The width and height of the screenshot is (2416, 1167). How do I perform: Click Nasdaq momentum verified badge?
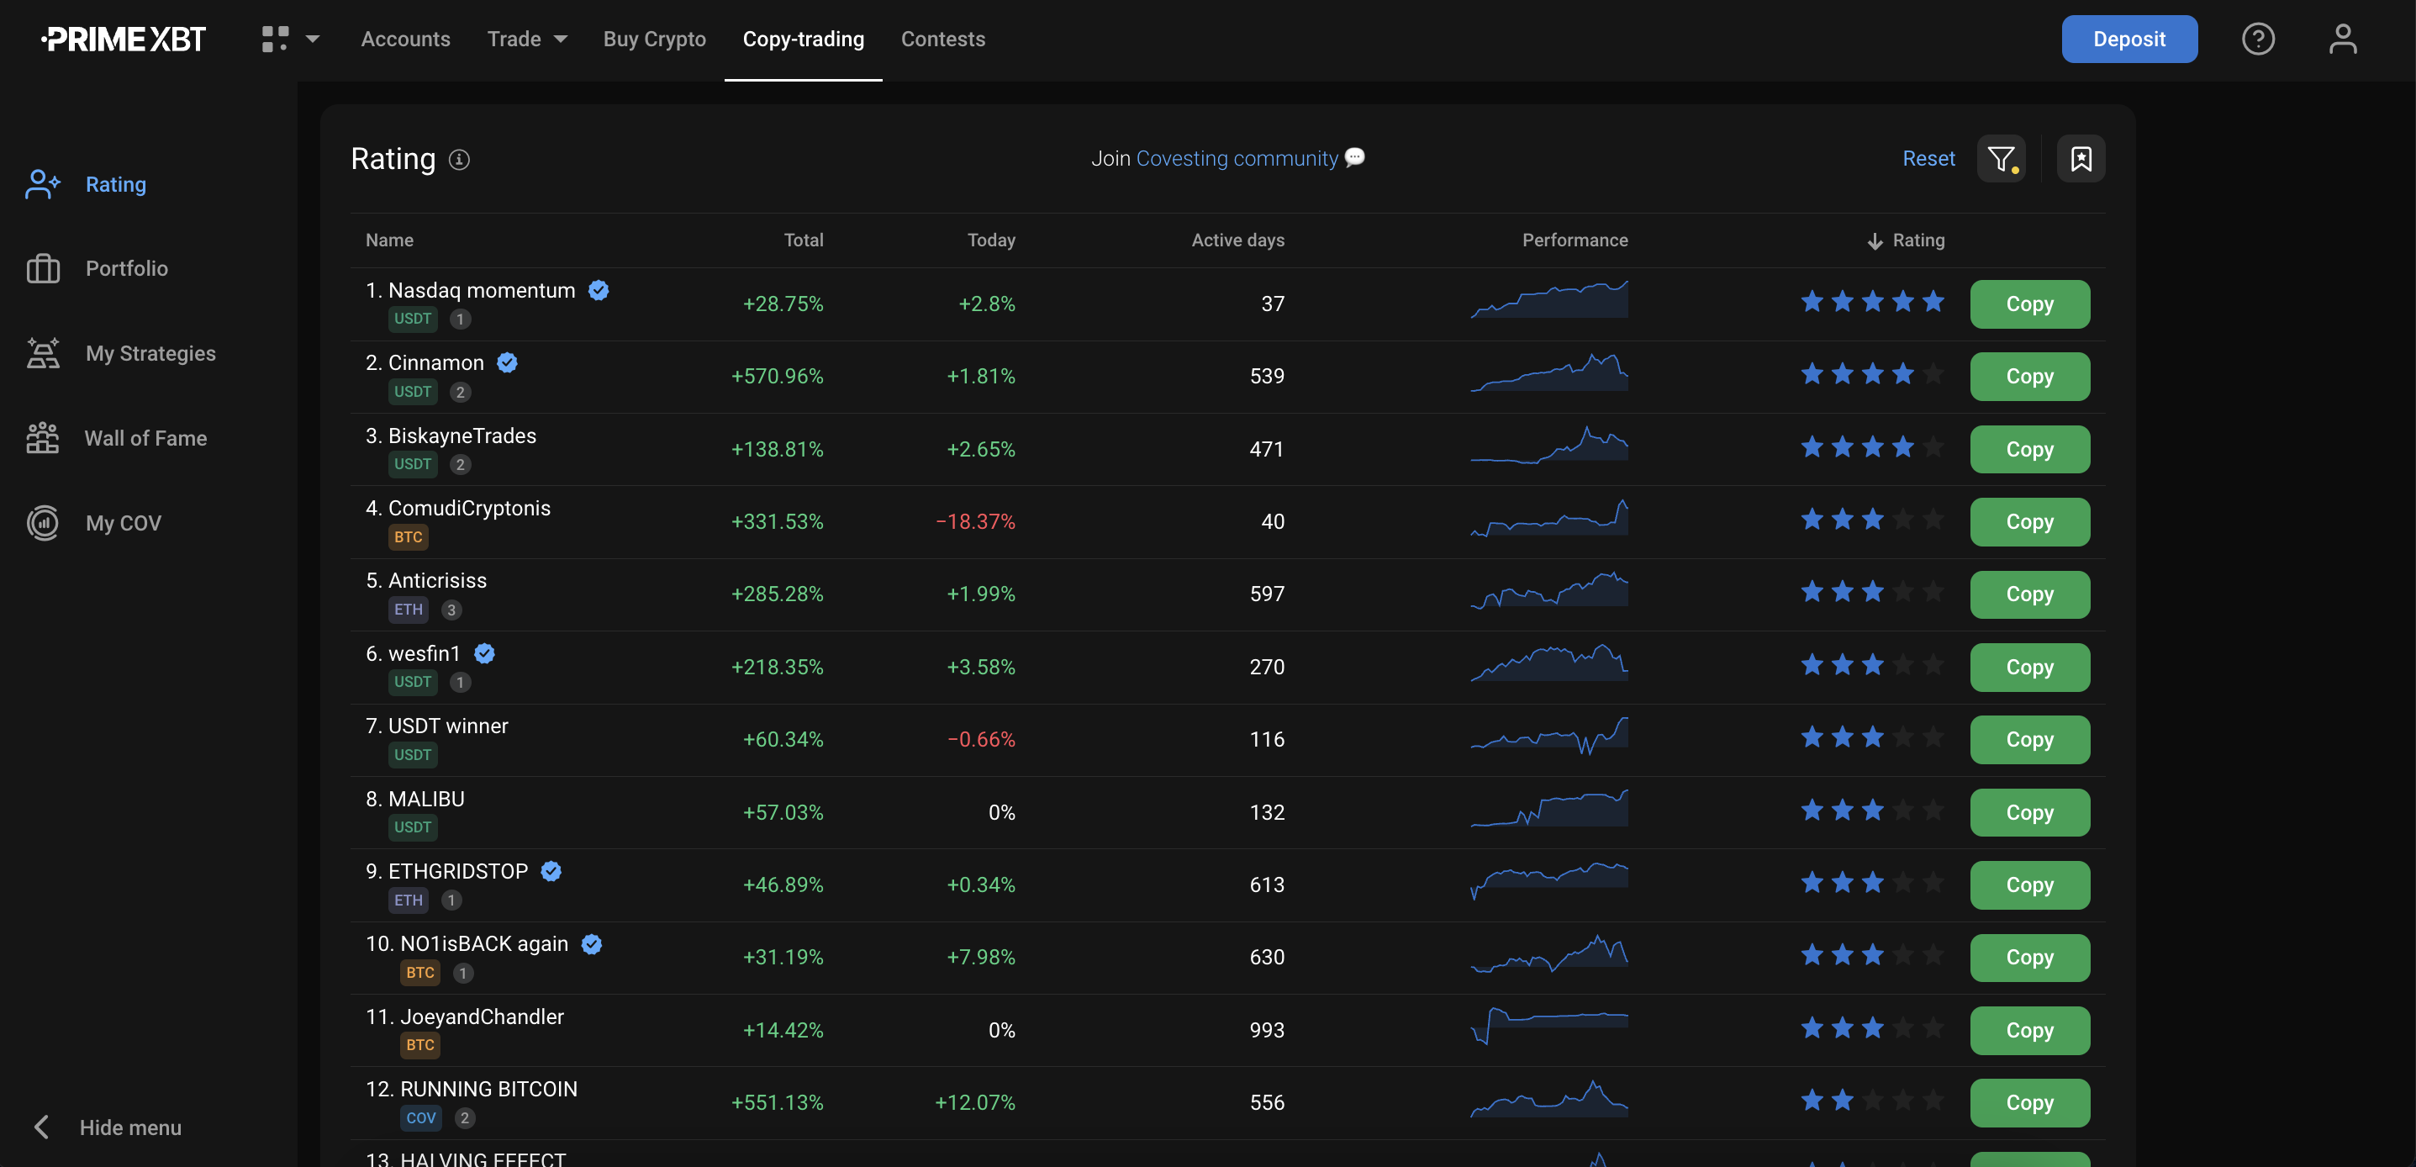(x=599, y=290)
